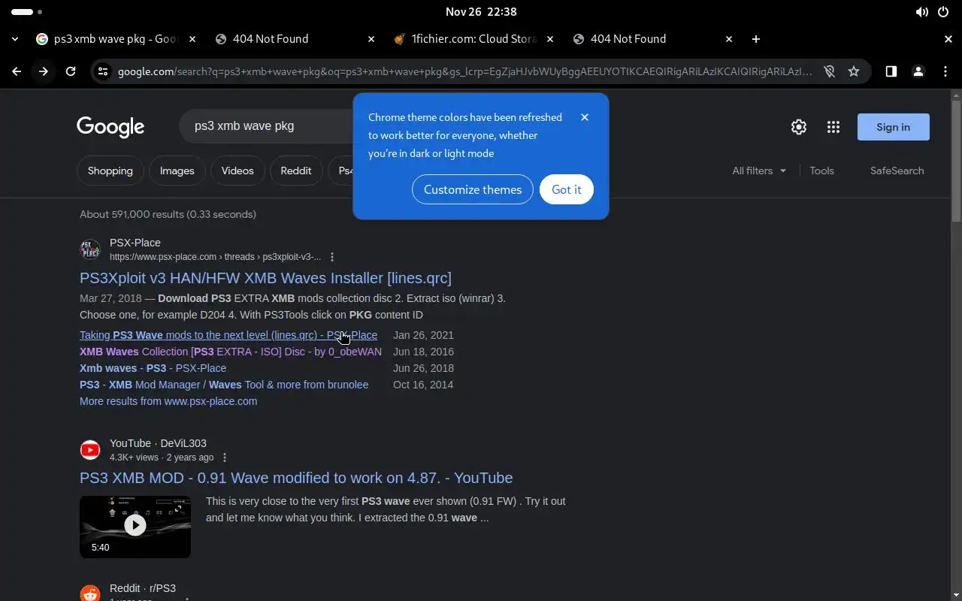Close the first 404 Not Found tab
962x601 pixels.
(371, 39)
